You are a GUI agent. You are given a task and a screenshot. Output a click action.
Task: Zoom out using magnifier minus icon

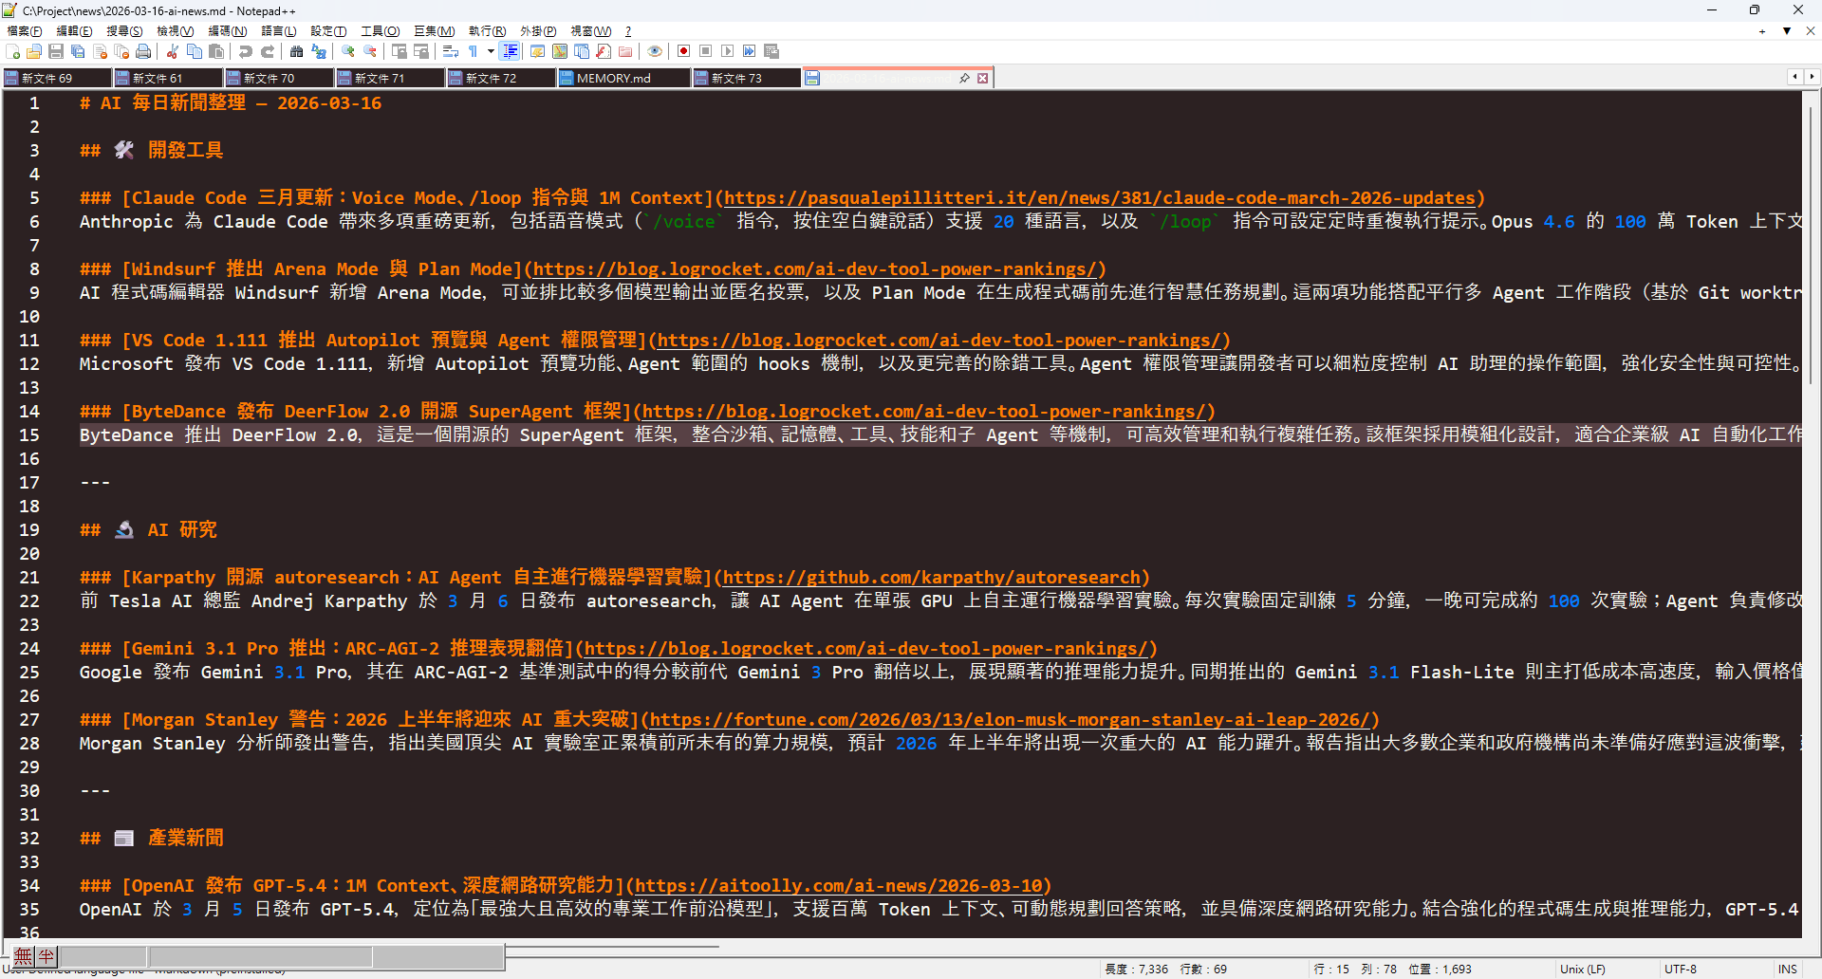click(370, 52)
